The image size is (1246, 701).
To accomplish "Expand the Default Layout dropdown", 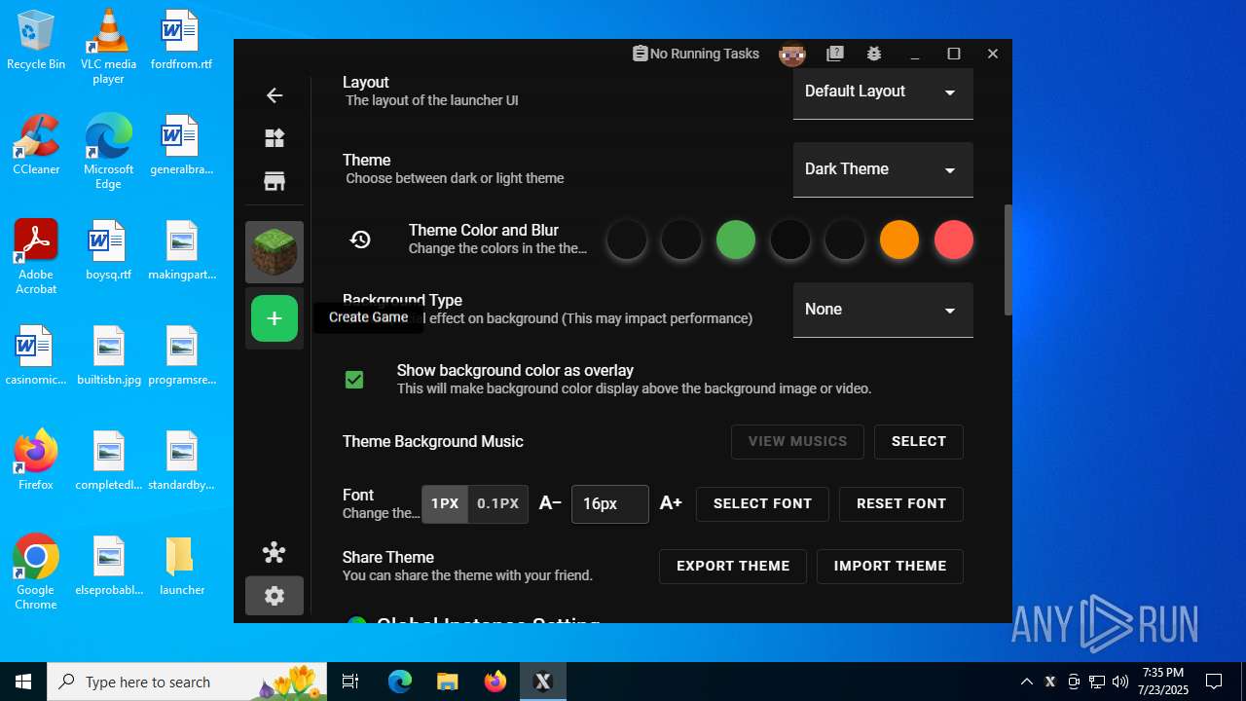I will [x=883, y=92].
